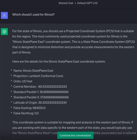Click the 'Here are the details' sentence
Viewport: 137px width, 140px height.
pyautogui.click(x=59, y=61)
